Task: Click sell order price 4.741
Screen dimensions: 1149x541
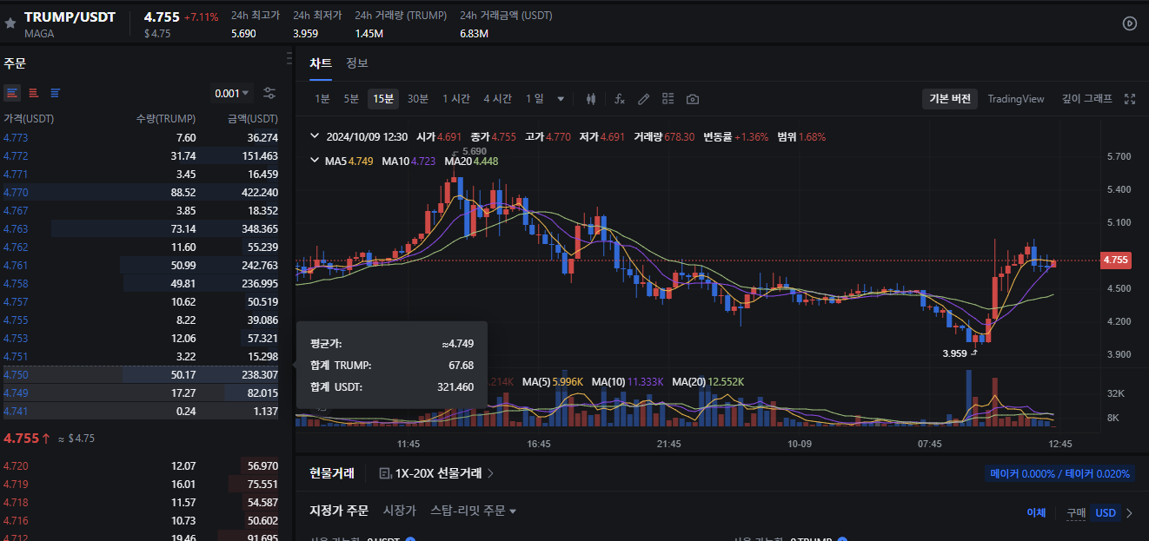Action: (x=16, y=411)
